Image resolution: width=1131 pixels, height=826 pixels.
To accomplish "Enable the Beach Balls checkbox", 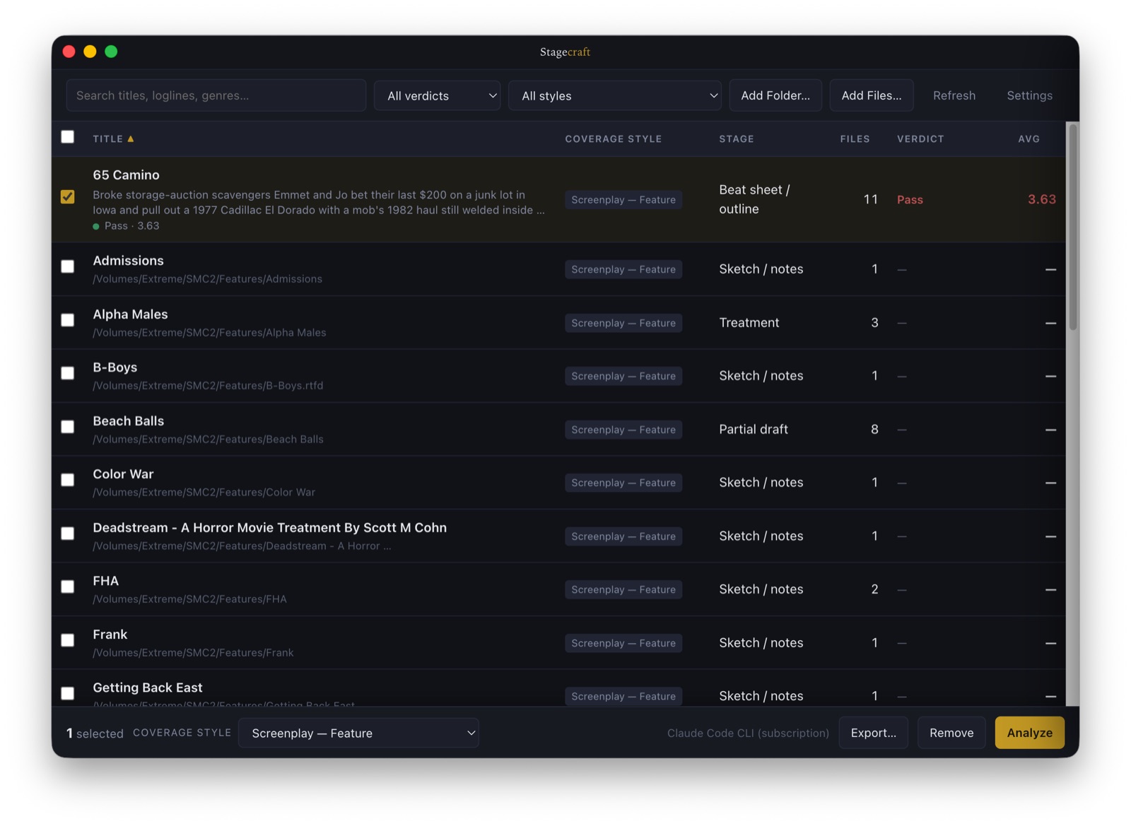I will 68,427.
